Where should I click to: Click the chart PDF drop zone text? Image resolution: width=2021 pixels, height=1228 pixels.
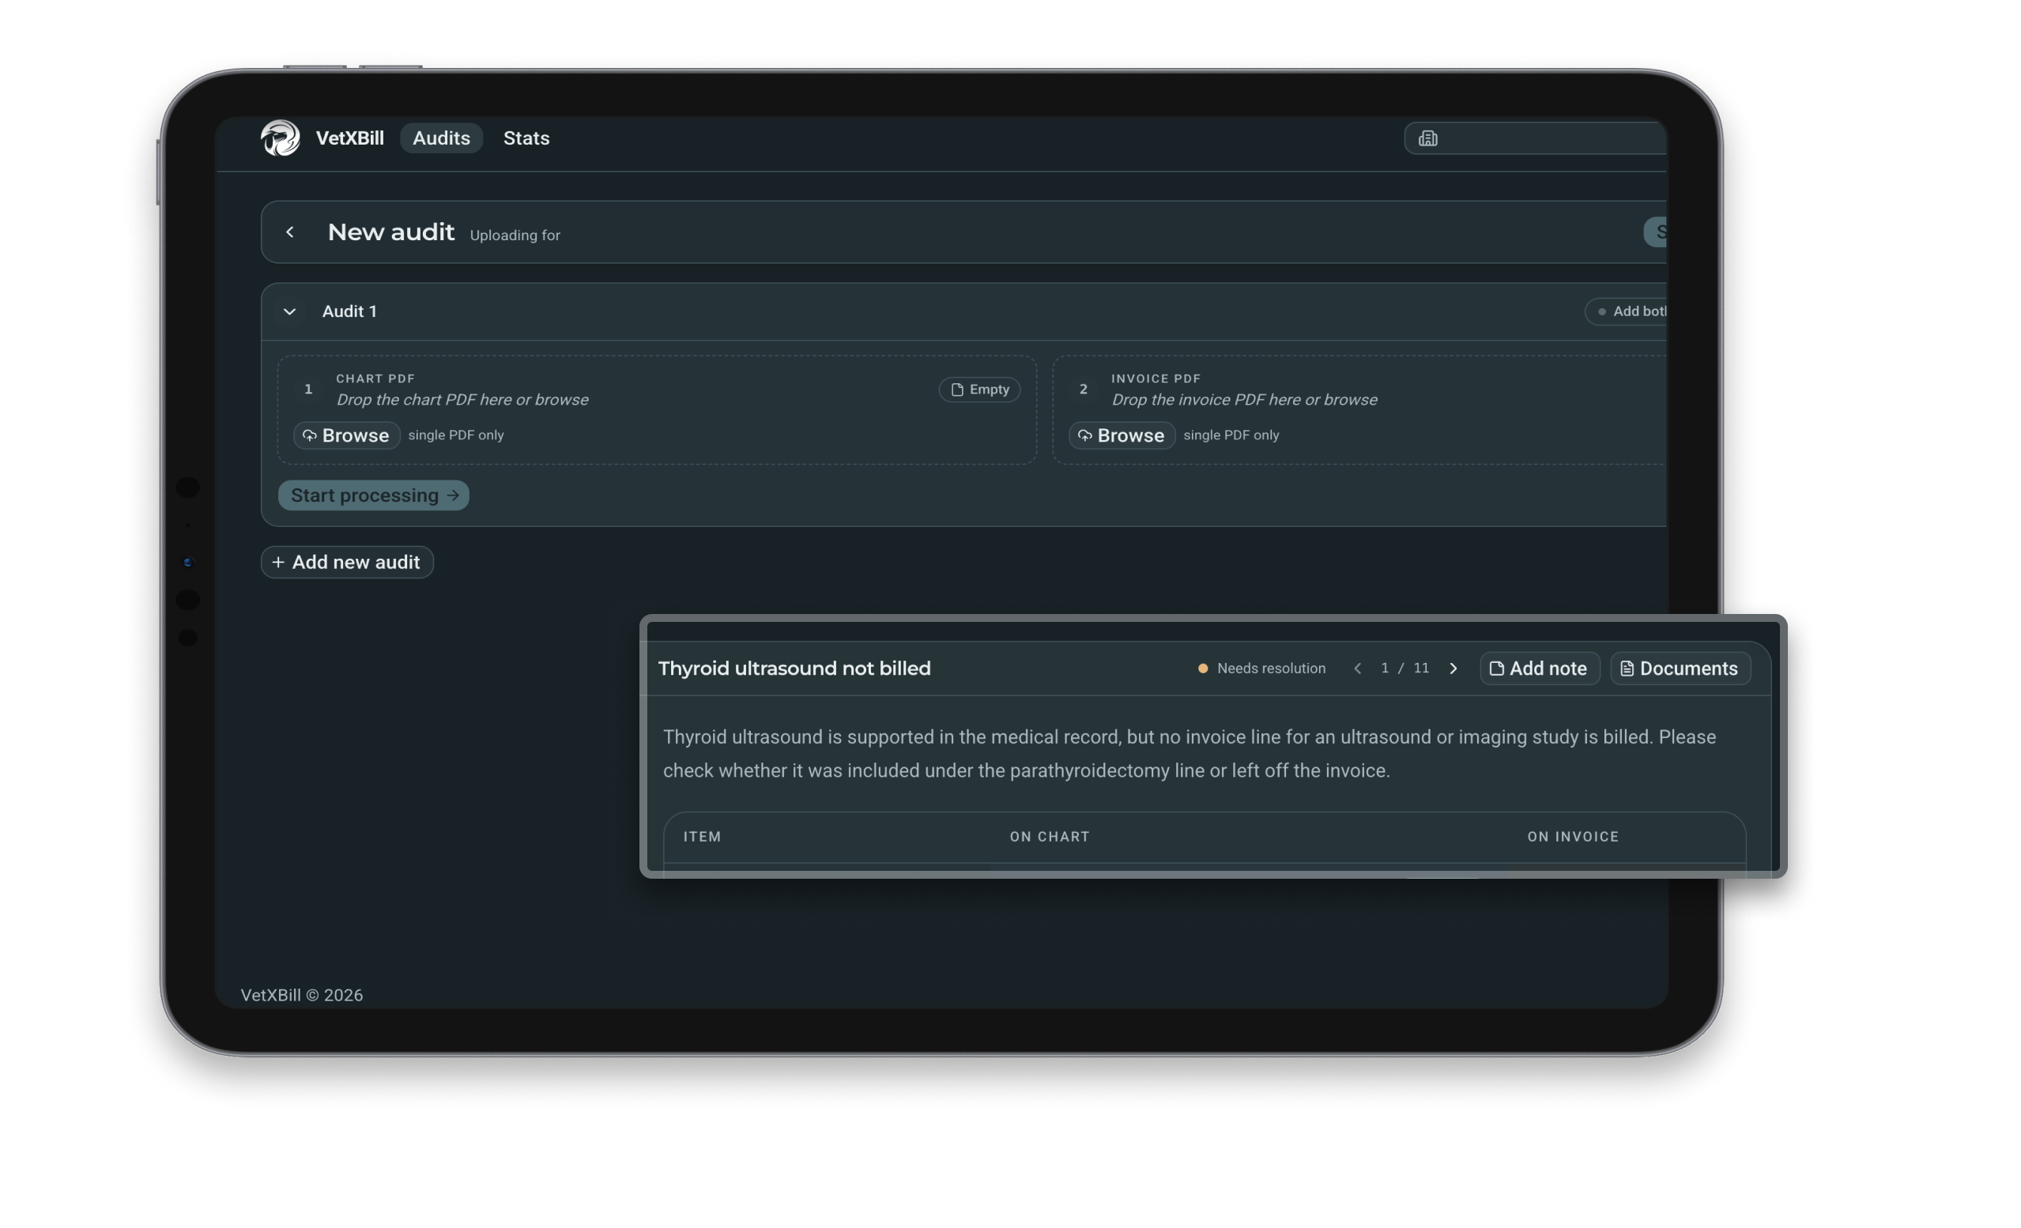462,400
